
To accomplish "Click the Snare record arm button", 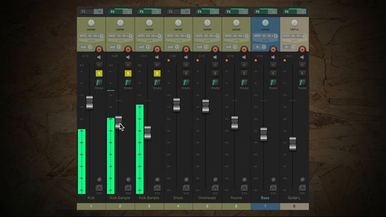I will click(186, 49).
